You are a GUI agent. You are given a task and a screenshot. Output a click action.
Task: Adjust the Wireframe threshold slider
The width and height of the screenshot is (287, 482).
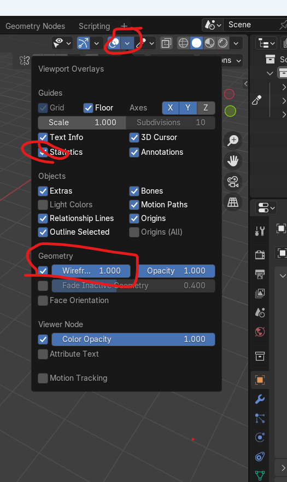click(x=91, y=271)
